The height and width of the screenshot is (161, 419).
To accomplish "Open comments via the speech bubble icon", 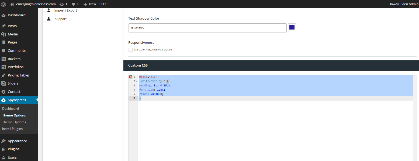I will tap(73, 4).
